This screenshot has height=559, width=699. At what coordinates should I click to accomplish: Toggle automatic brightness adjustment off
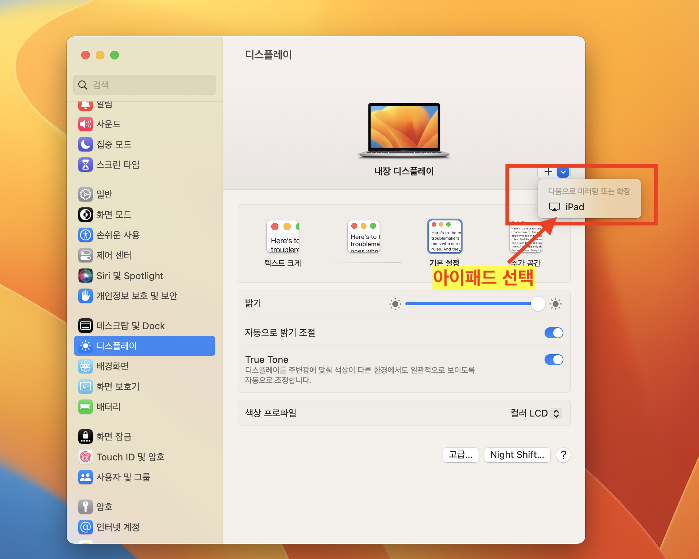[x=554, y=333]
